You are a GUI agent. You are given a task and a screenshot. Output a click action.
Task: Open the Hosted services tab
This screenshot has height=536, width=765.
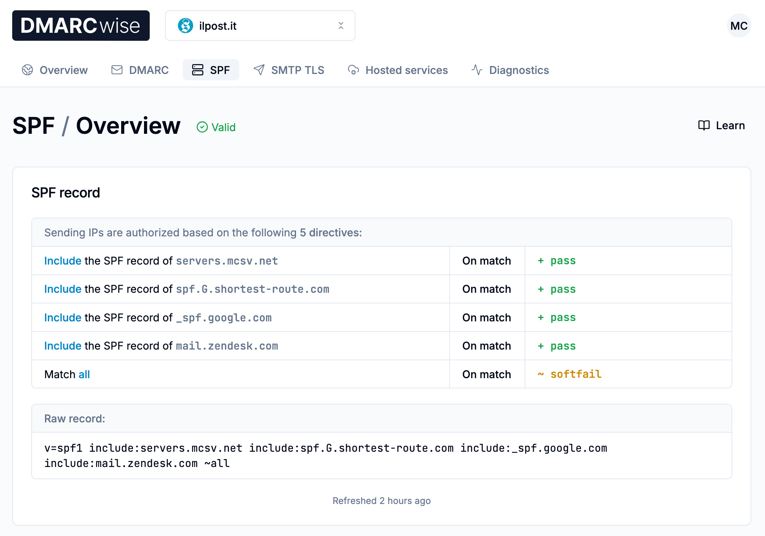[x=398, y=70]
